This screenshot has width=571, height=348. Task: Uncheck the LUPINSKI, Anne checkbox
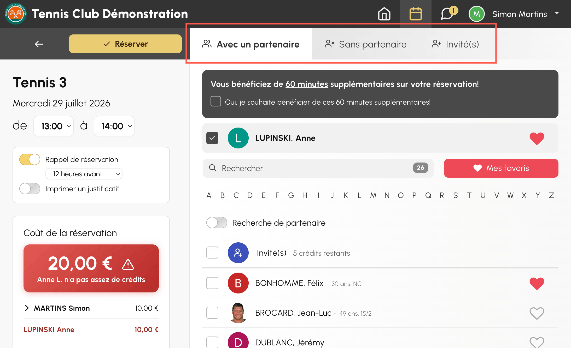[212, 138]
